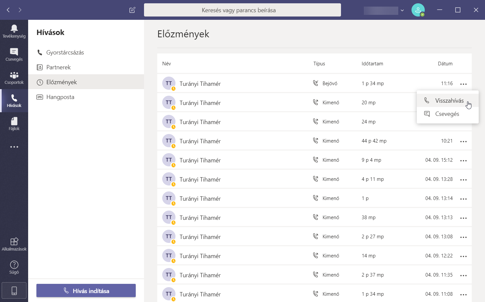Click the Alkalmazások apps icon
Screen dimensions: 485x302
tap(14, 244)
